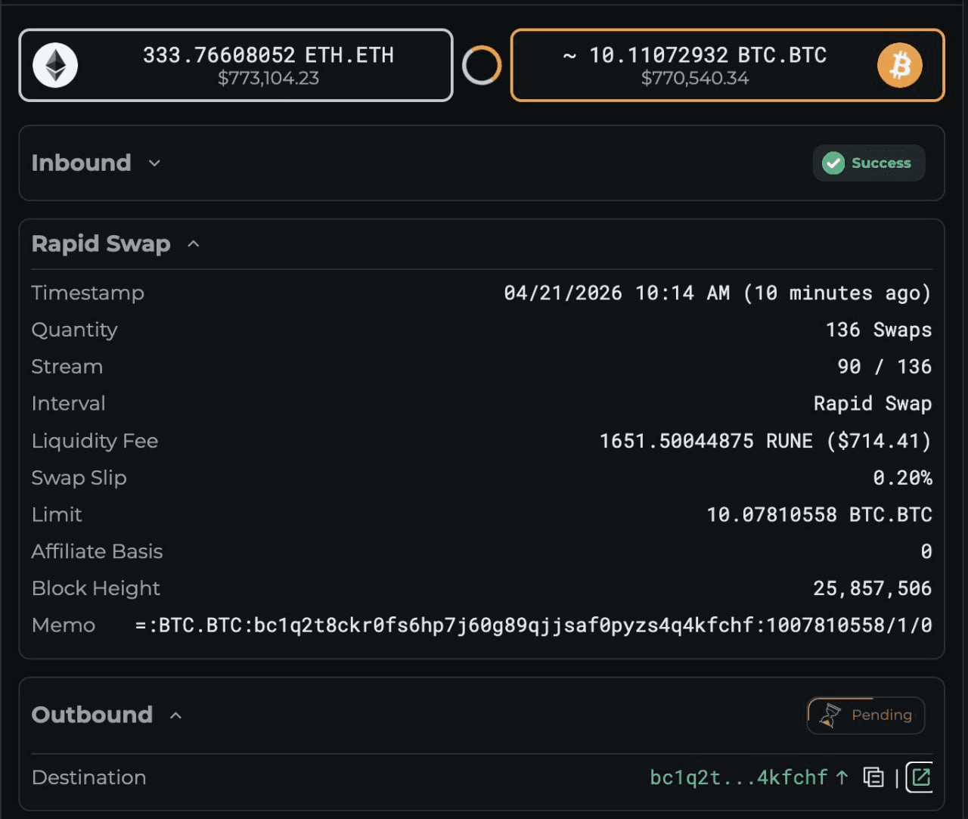Click the Pending status badge label
Viewport: 968px width, 819px height.
tap(881, 715)
